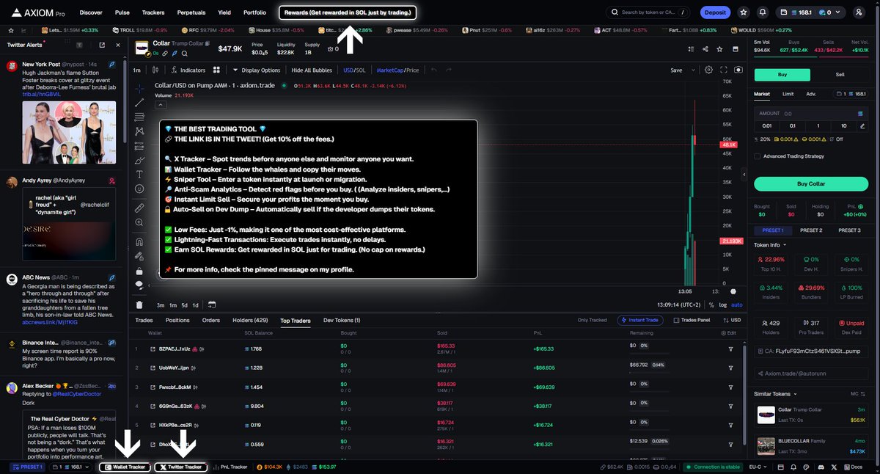880x474 pixels.
Task: Switch to the Limit order type
Action: click(x=788, y=94)
